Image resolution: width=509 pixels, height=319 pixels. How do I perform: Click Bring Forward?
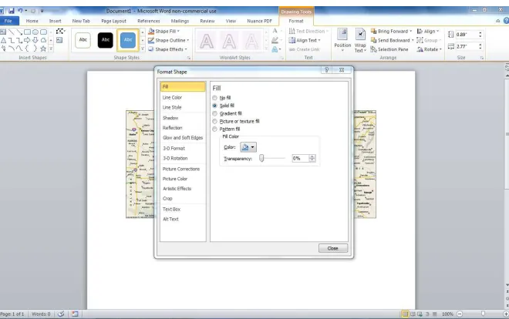[389, 31]
